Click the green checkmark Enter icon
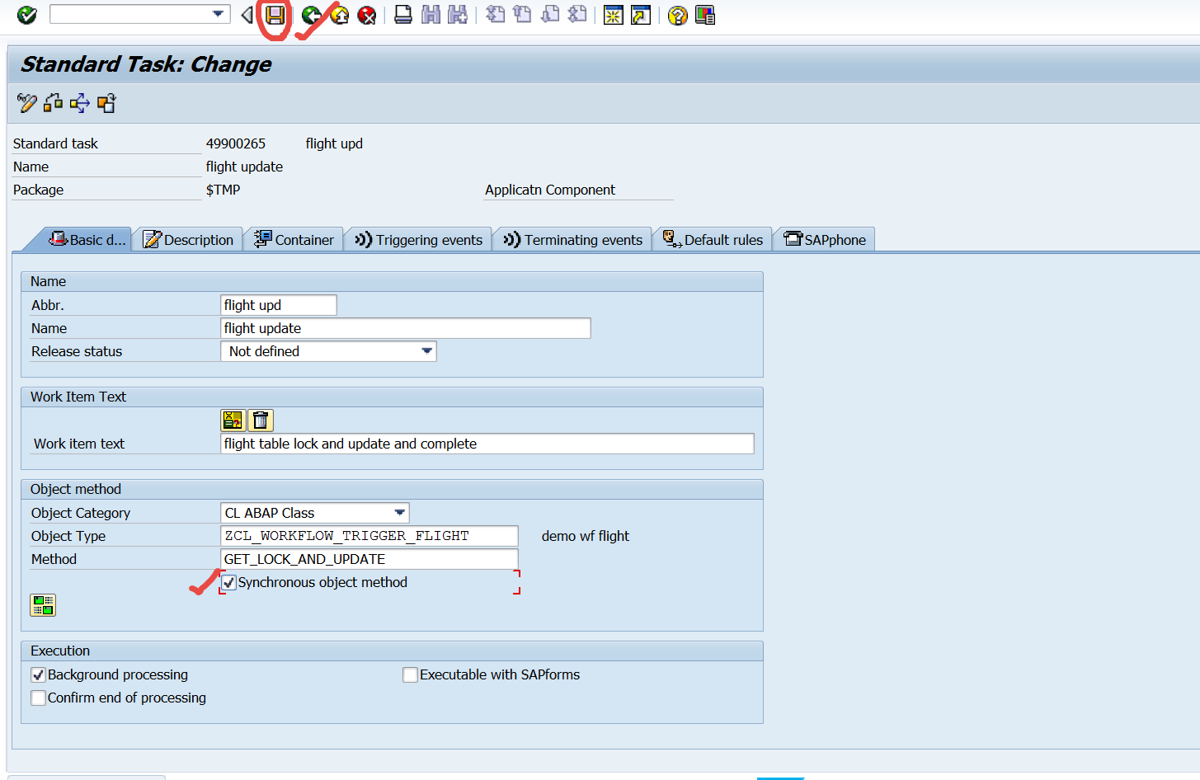 coord(26,15)
